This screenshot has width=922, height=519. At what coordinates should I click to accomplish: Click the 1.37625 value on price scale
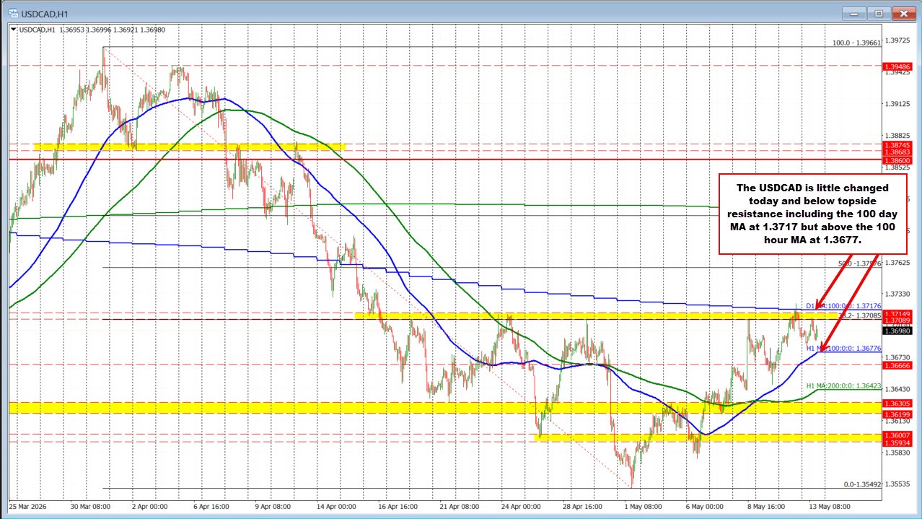click(x=896, y=263)
